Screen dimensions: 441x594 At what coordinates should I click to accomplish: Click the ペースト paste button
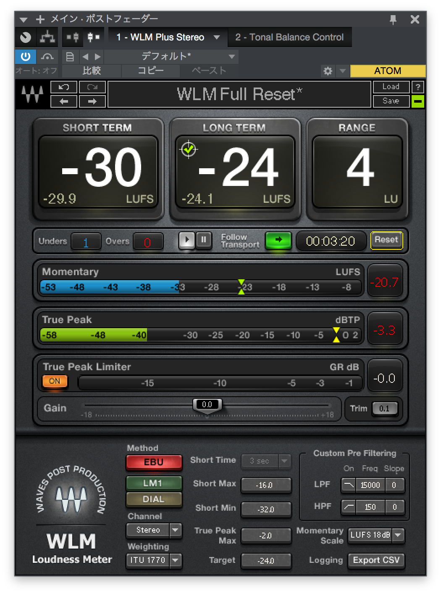[x=209, y=71]
